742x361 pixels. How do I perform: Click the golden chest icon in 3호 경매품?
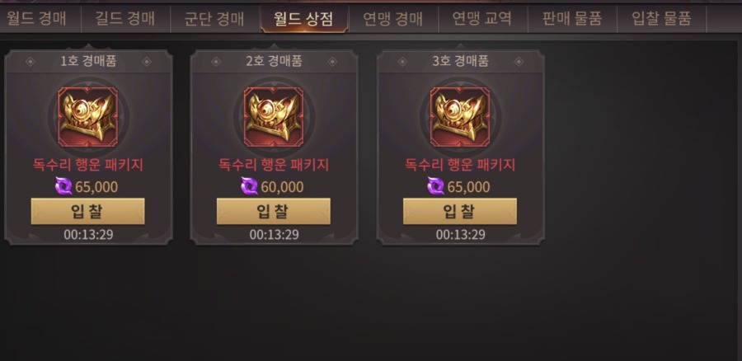click(x=460, y=117)
